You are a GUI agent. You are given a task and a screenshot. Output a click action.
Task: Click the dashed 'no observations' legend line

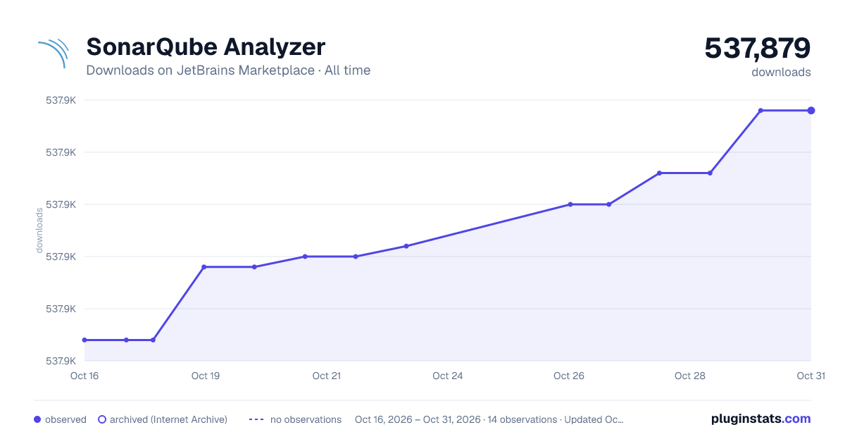256,419
